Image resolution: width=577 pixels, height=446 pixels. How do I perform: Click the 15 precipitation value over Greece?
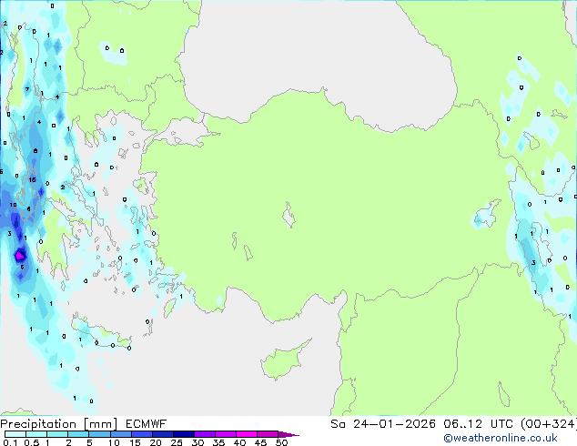click(x=32, y=180)
